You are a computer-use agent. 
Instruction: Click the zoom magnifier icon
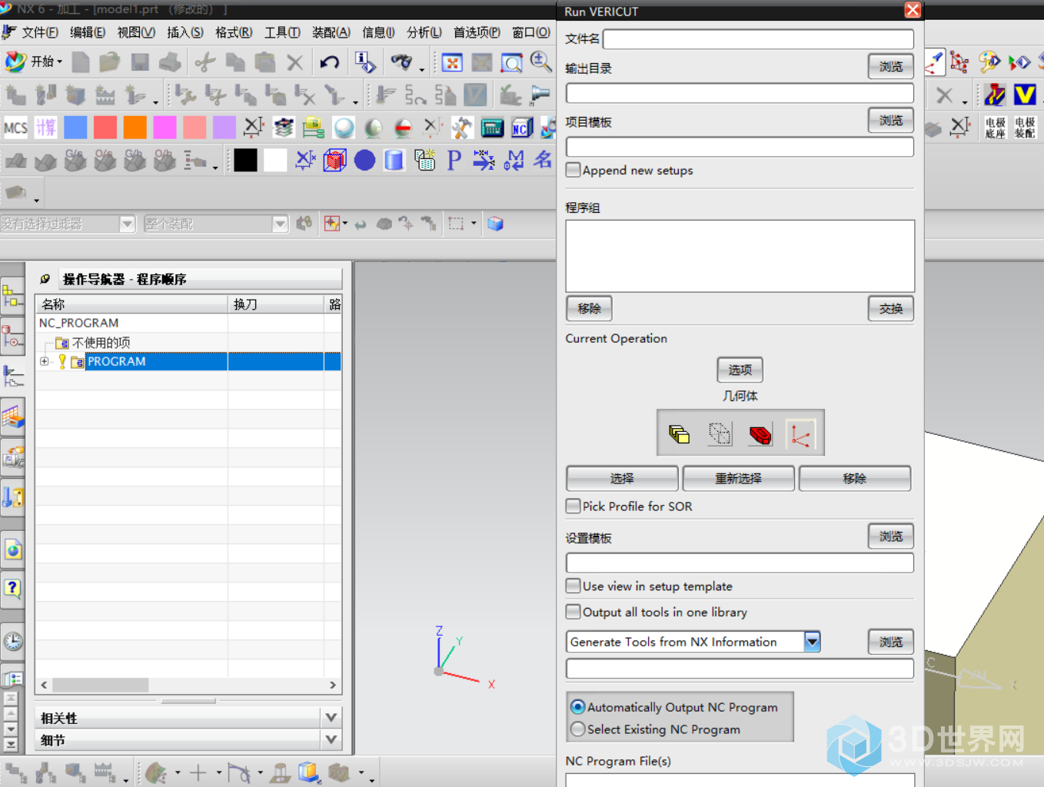click(541, 62)
